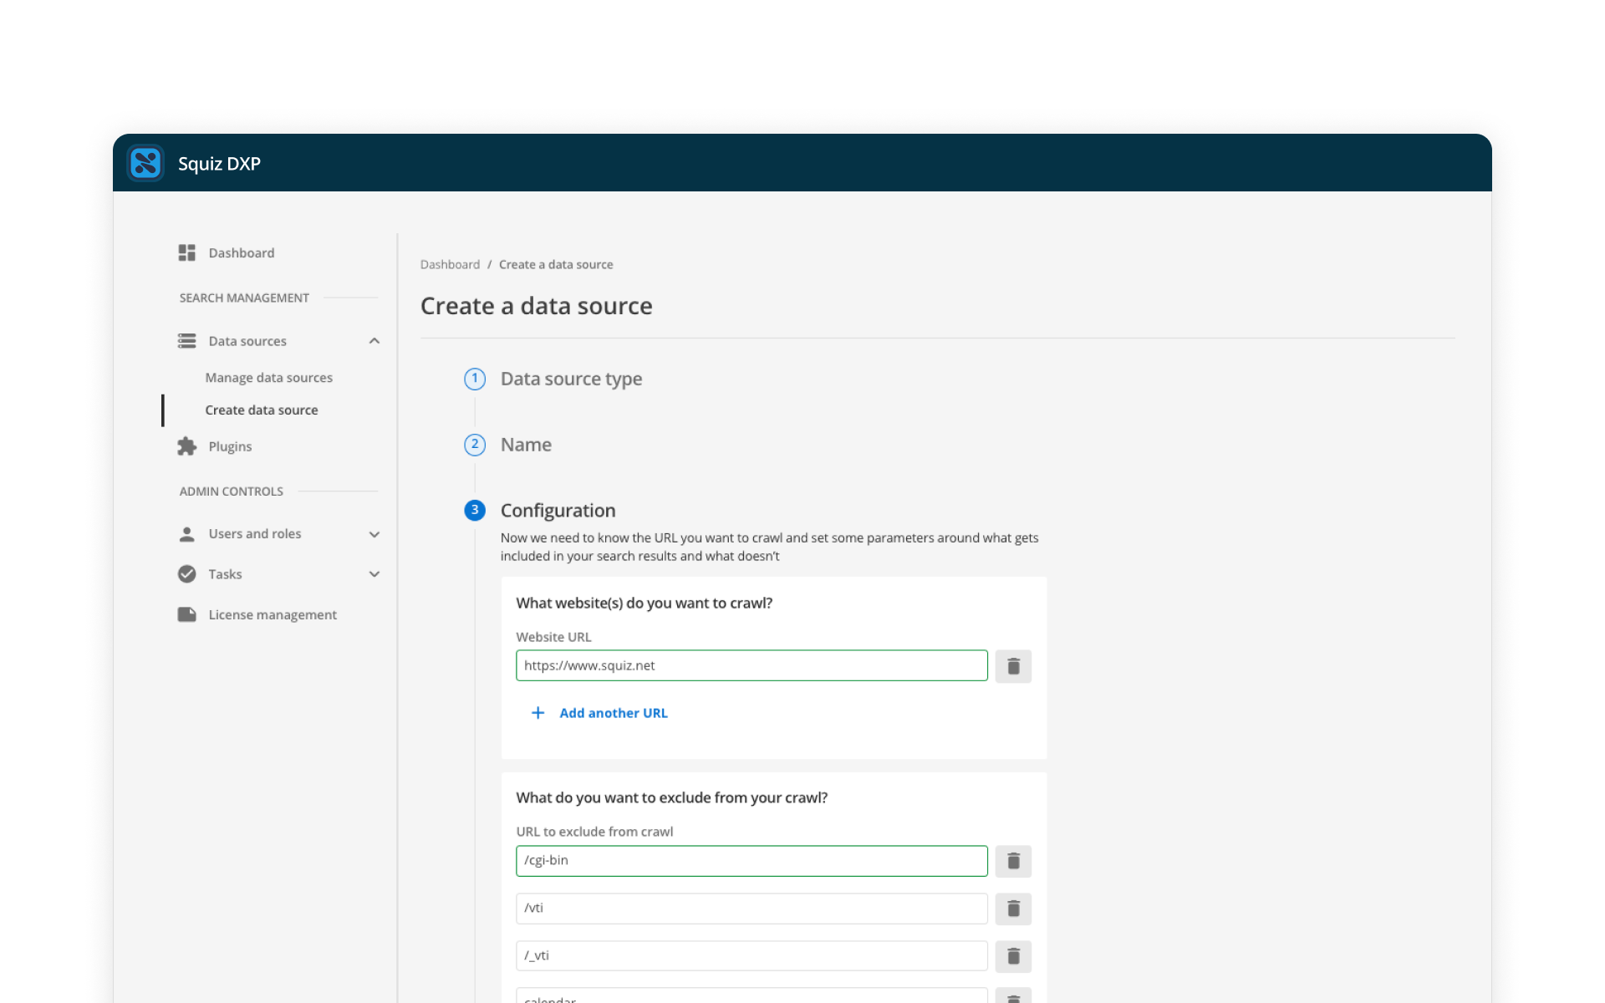Select Create data source in sidebar
Viewport: 1605px width, 1003px height.
pyautogui.click(x=262, y=410)
